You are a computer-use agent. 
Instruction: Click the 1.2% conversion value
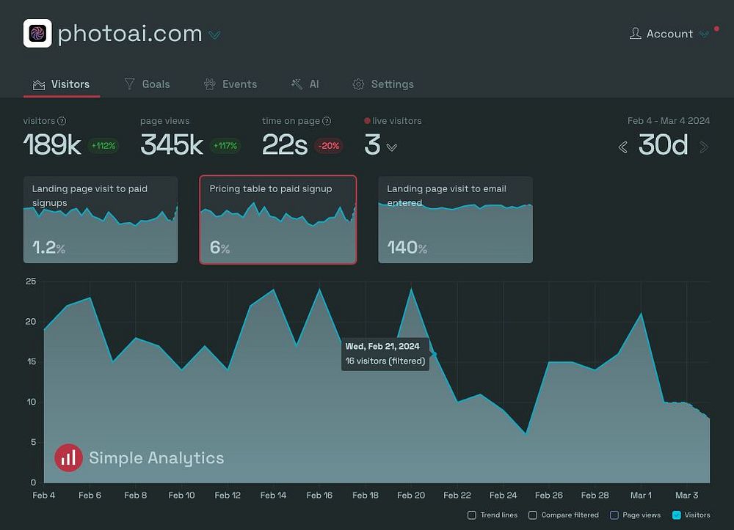click(48, 248)
